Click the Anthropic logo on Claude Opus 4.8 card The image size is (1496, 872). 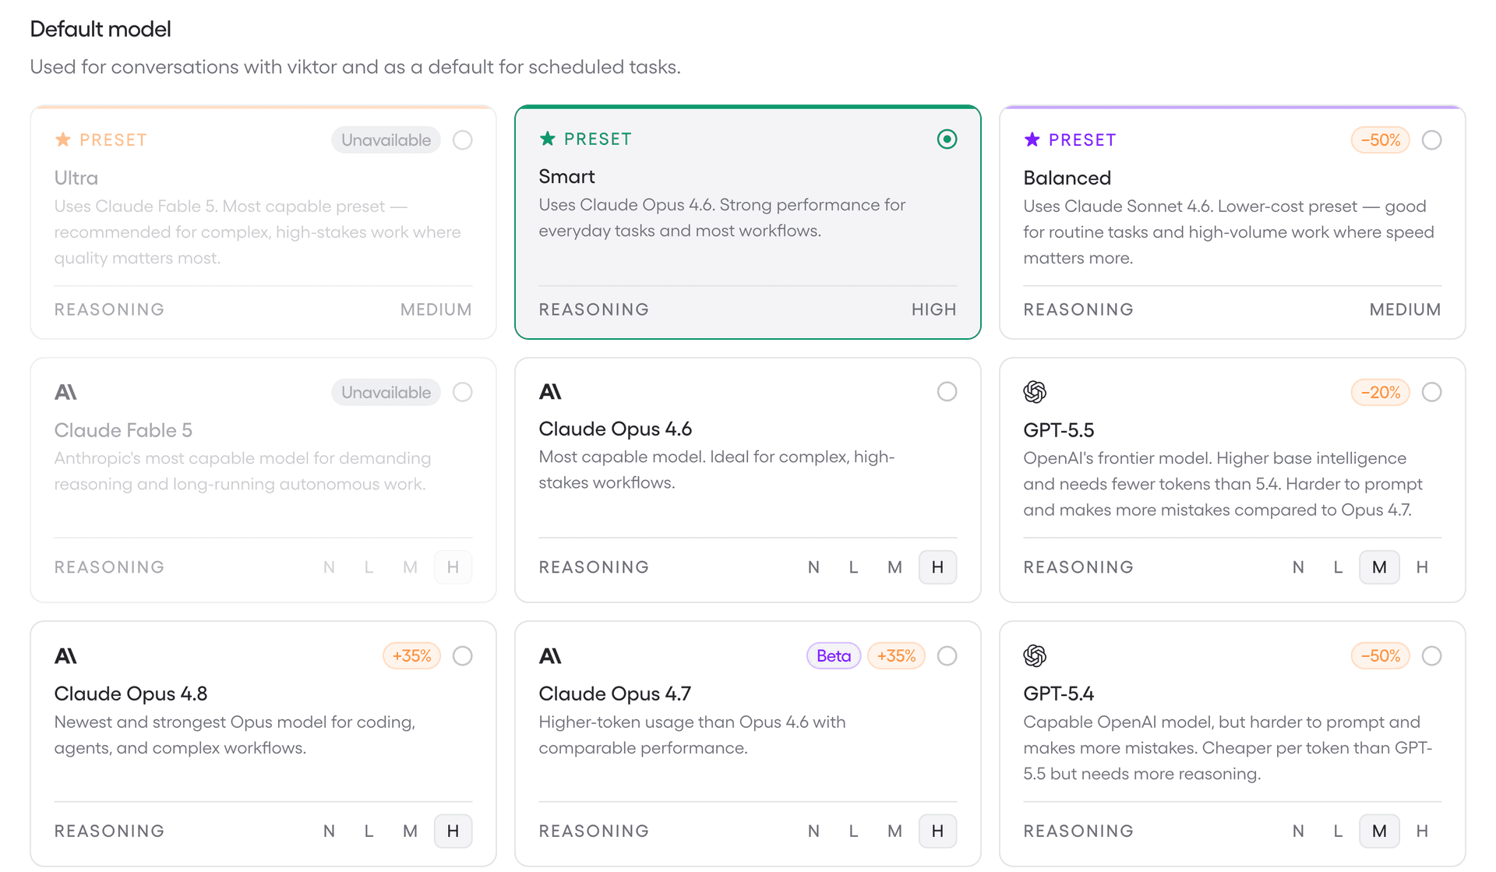pyautogui.click(x=65, y=656)
